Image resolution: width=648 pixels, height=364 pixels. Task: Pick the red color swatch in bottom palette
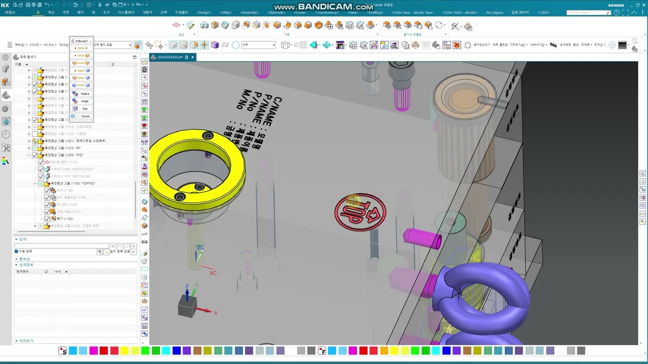tap(104, 350)
